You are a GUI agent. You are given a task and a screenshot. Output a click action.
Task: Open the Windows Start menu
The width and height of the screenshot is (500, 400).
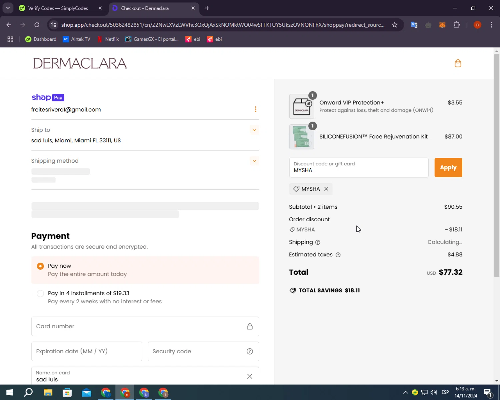pyautogui.click(x=9, y=392)
